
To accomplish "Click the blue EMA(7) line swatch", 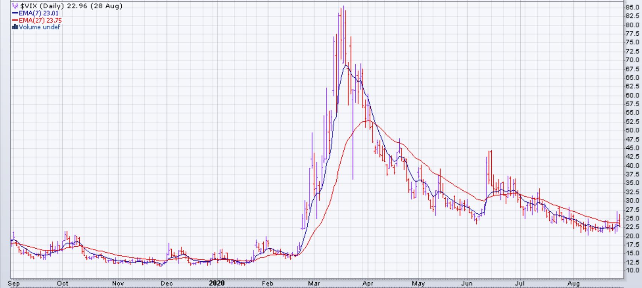I will pos(15,13).
